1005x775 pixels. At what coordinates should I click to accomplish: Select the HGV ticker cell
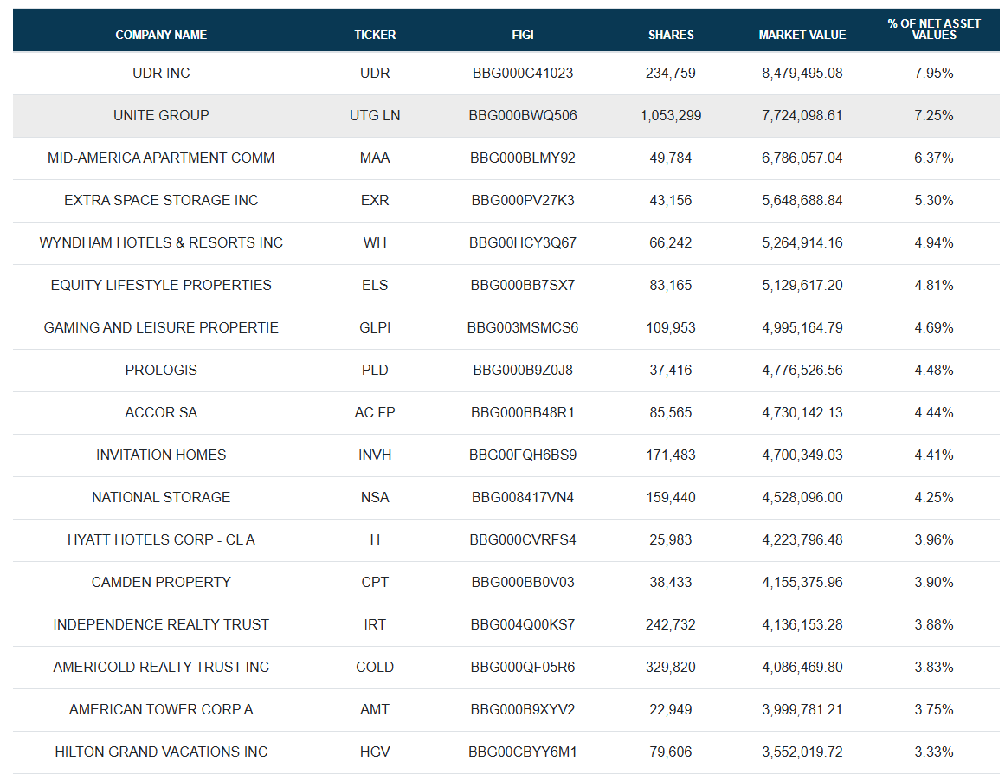point(375,752)
